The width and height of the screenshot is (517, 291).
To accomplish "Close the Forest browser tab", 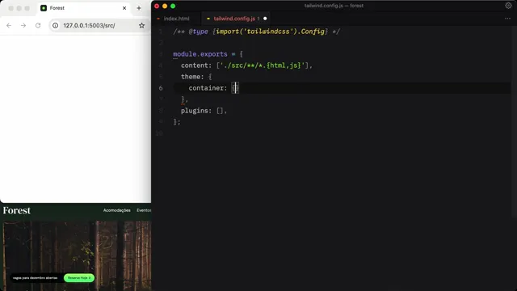I will pyautogui.click(x=124, y=8).
